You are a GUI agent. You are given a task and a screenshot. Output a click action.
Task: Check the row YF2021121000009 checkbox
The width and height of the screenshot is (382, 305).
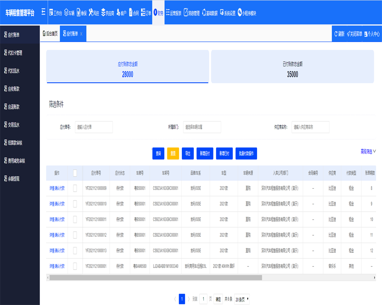[75, 188]
